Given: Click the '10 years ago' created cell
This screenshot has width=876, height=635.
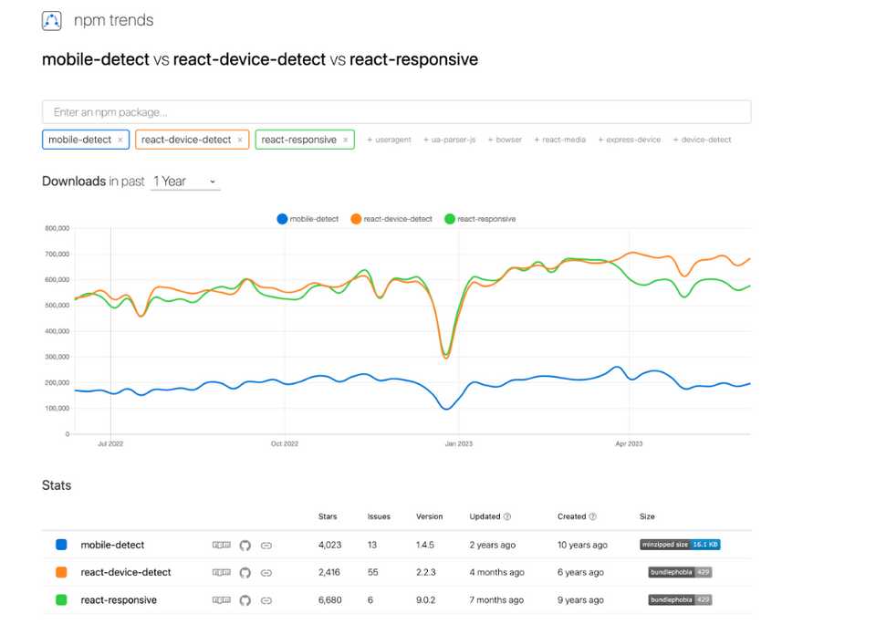Looking at the screenshot, I should click(582, 545).
